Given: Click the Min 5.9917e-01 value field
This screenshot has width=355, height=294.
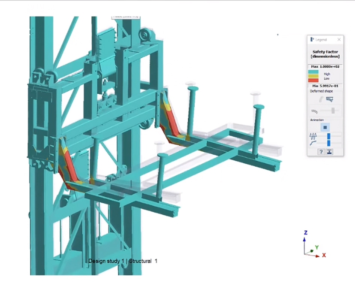Looking at the screenshot, I should coord(325,85).
